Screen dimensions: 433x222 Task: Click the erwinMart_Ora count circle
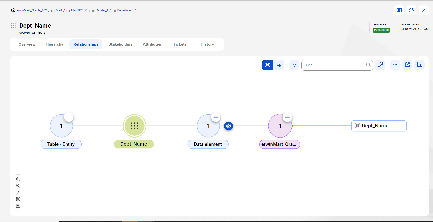(280, 126)
